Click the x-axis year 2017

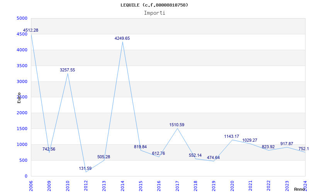177,186
